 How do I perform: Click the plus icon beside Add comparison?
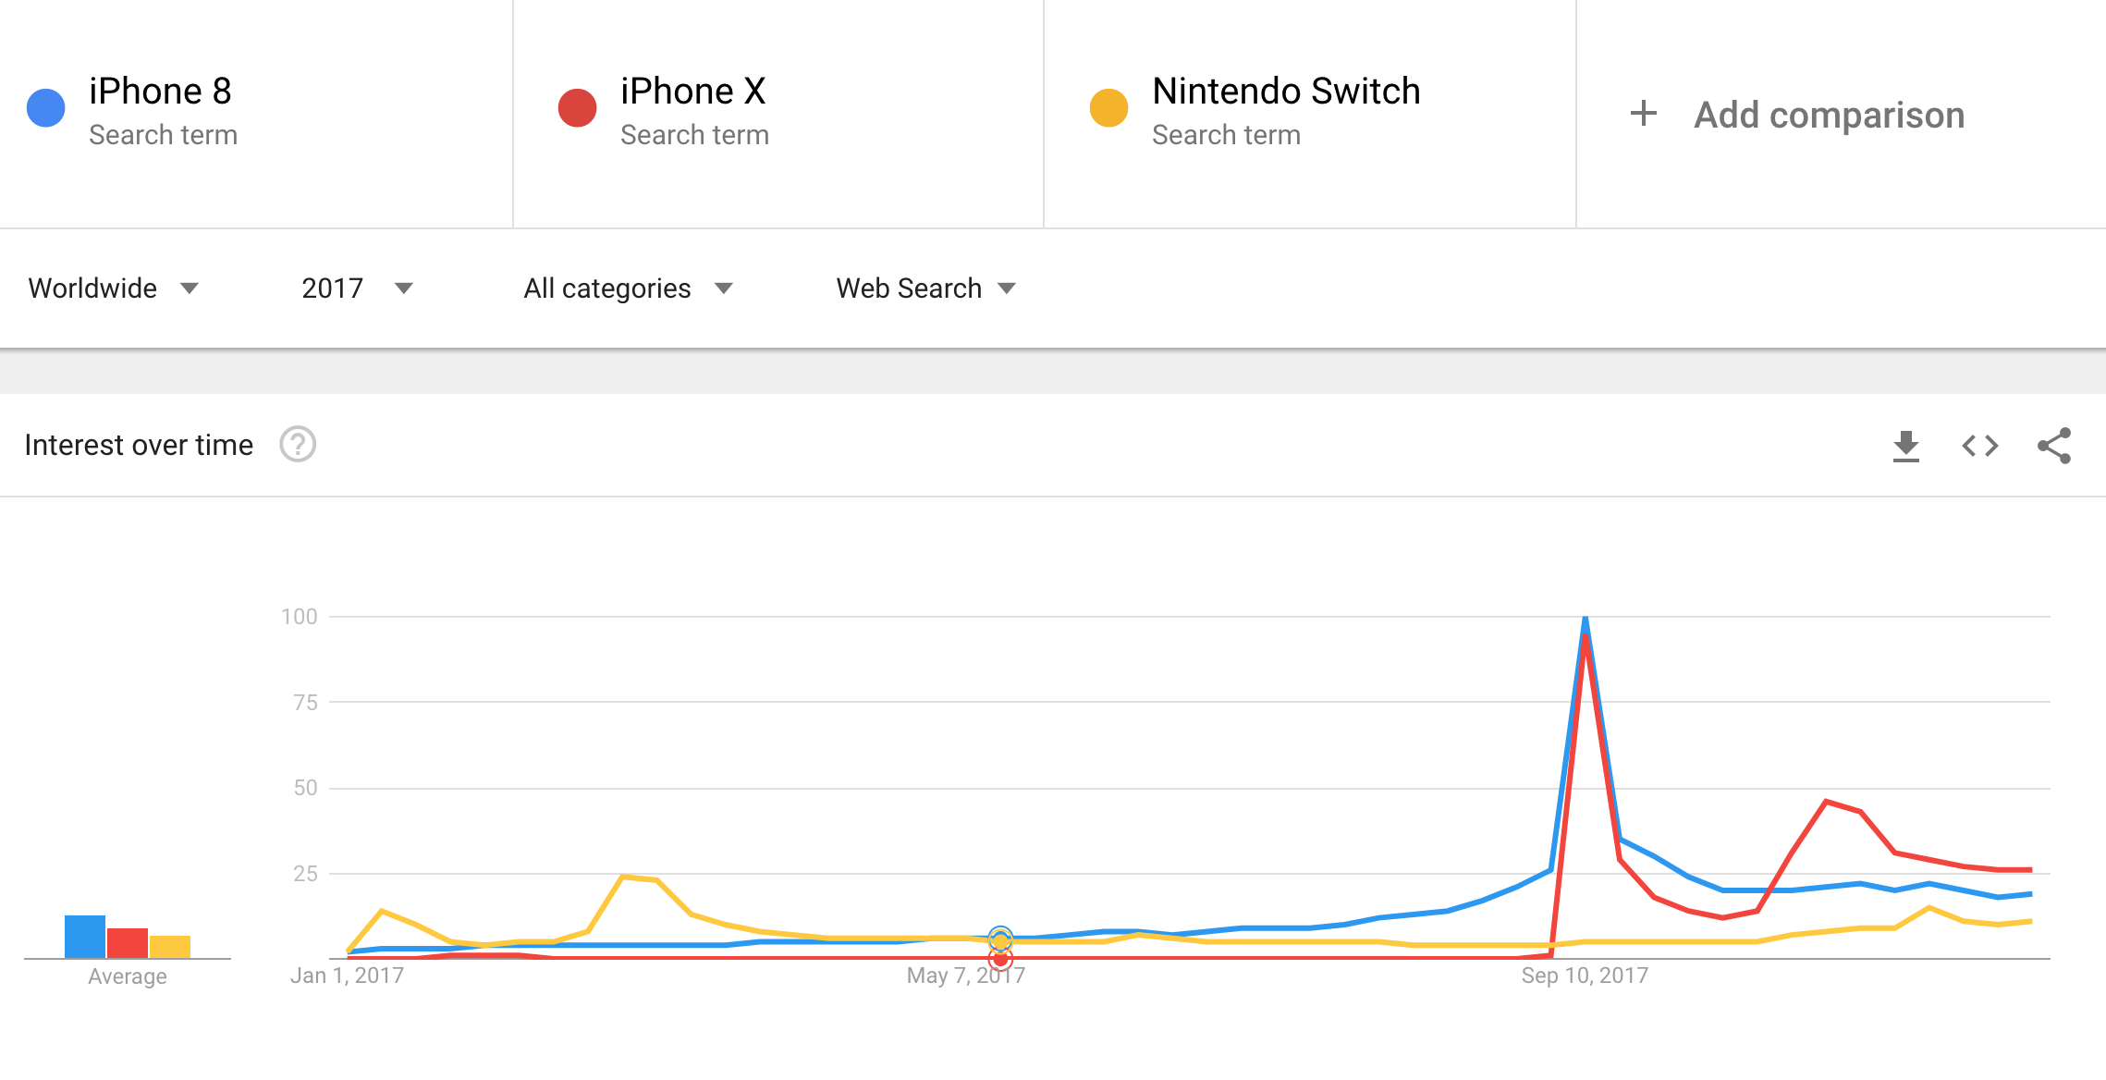(1643, 114)
